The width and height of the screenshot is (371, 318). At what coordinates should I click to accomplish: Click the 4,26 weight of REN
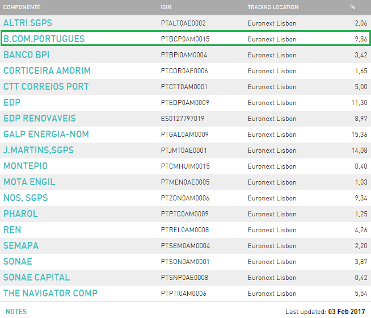click(361, 229)
